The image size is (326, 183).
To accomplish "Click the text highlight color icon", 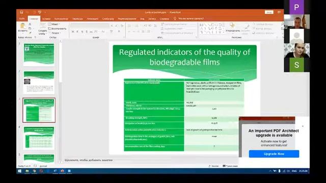I will 112,32.
